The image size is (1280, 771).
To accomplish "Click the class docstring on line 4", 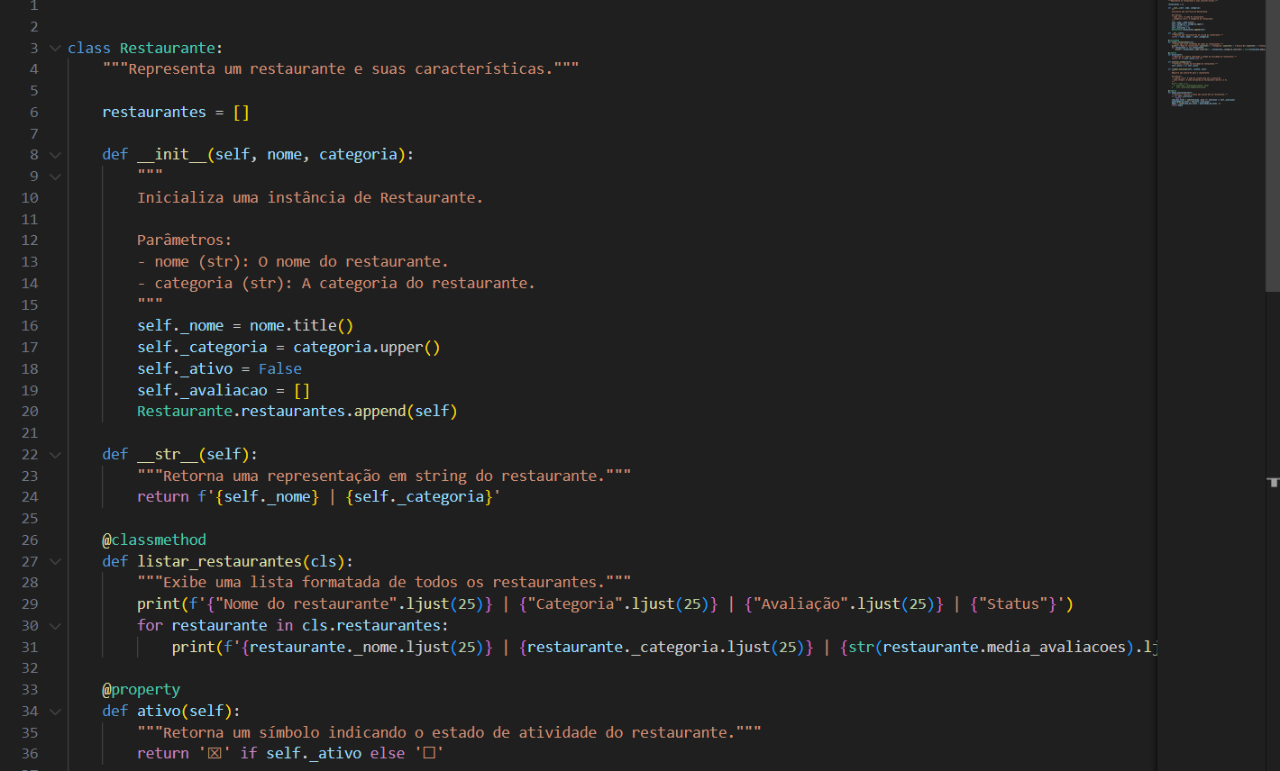I will click(341, 69).
